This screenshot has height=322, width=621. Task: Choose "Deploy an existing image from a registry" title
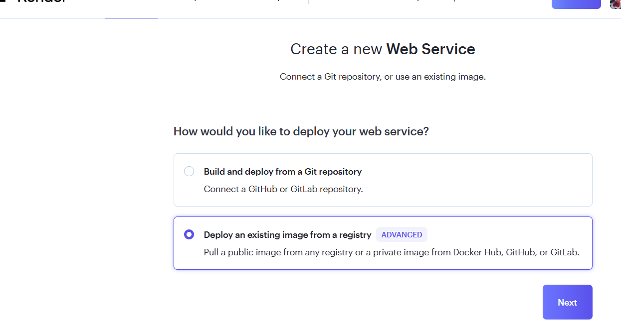[288, 235]
